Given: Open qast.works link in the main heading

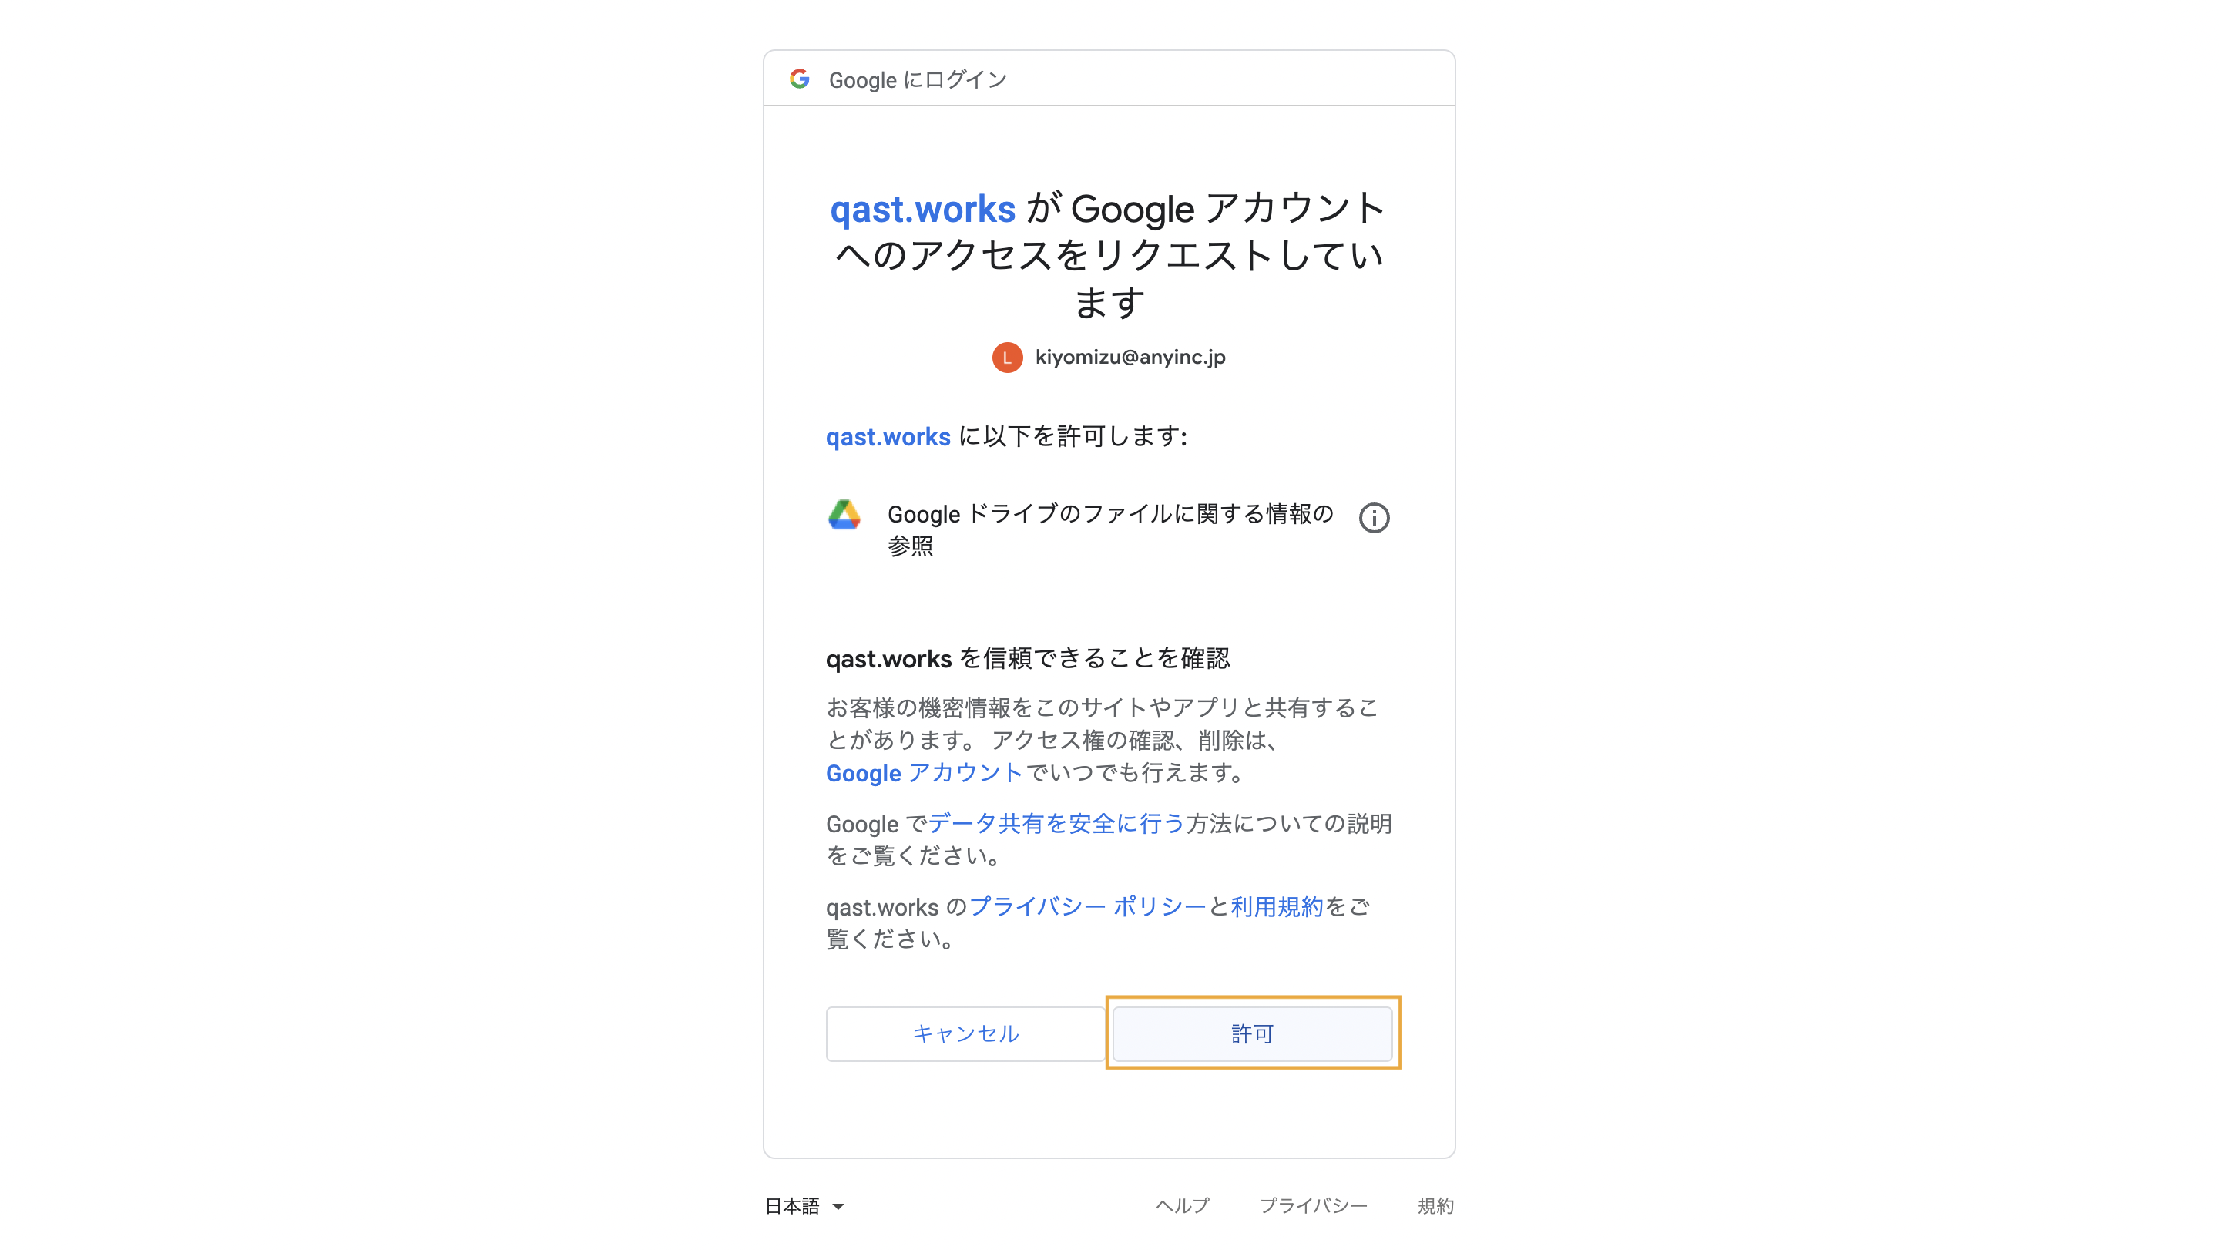Looking at the screenshot, I should pyautogui.click(x=922, y=210).
